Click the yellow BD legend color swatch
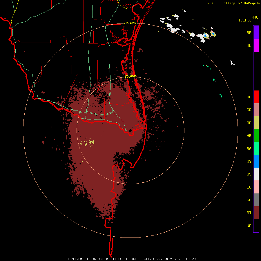This screenshot has width=261, height=261. coord(256,123)
